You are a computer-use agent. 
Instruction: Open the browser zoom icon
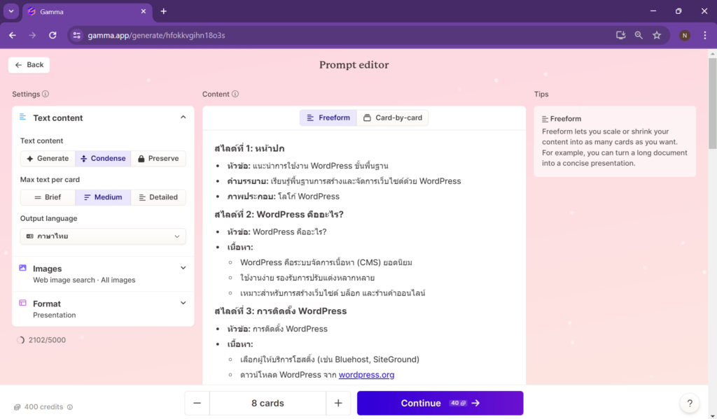tap(639, 35)
